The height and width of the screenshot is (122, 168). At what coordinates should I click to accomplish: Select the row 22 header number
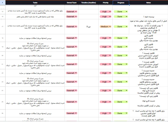tap(3, 73)
